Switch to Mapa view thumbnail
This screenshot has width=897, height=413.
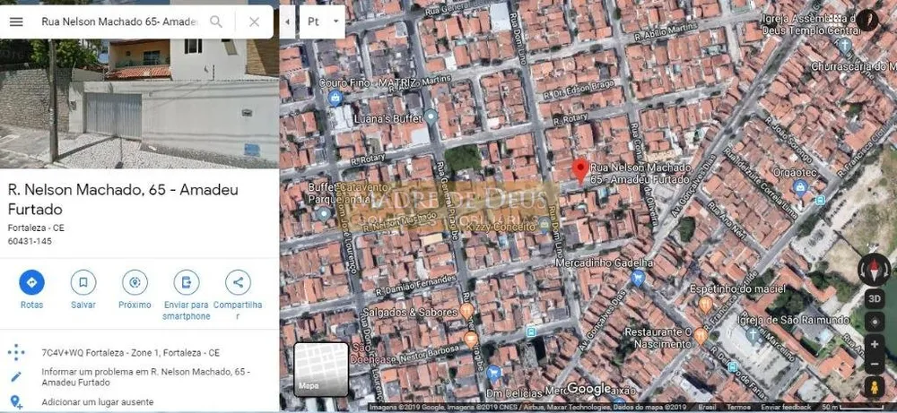click(x=321, y=369)
